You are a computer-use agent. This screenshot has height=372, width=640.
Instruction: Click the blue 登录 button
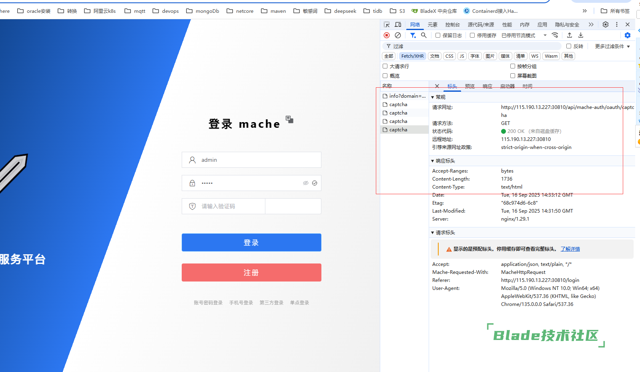[251, 242]
